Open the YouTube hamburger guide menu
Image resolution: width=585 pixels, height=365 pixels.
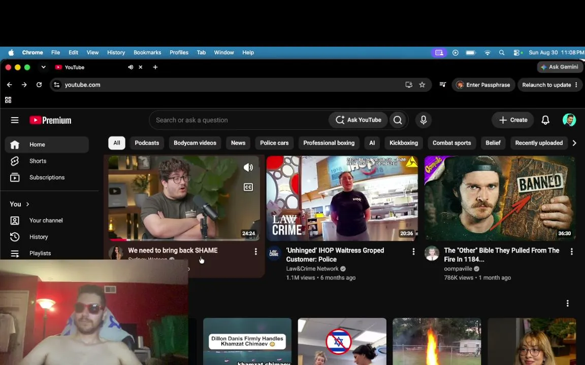pyautogui.click(x=15, y=120)
